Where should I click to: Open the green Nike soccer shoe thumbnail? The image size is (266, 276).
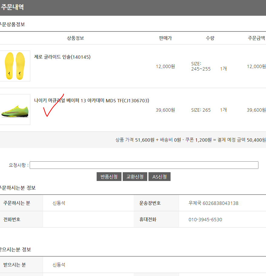(15, 110)
